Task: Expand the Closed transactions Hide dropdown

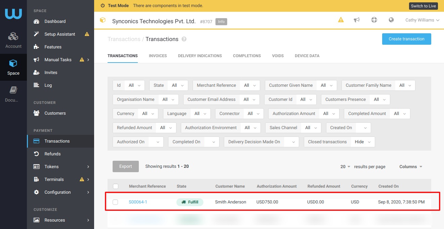Action: click(363, 142)
